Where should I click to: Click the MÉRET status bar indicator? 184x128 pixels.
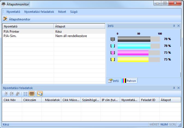tap(154, 124)
